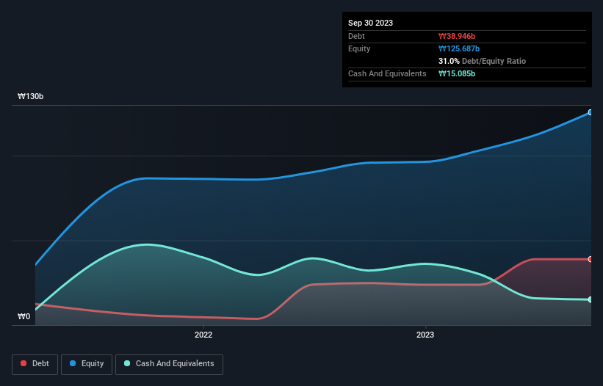Click the ₩125.687b equity value
The height and width of the screenshot is (386, 603).
[459, 48]
